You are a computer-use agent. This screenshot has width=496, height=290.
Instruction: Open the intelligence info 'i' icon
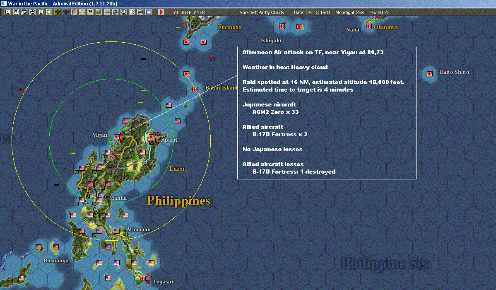pyautogui.click(x=41, y=12)
